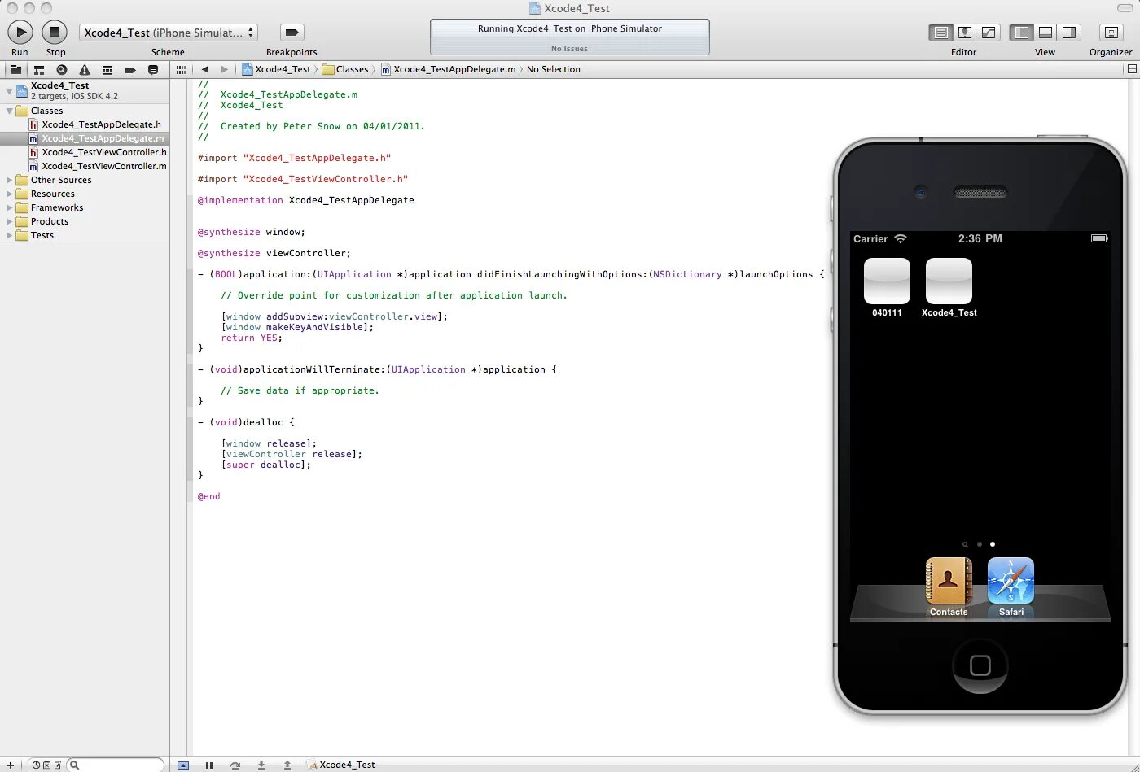Viewport: 1140px width, 772px height.
Task: Enable the Version editor view
Action: tap(987, 33)
